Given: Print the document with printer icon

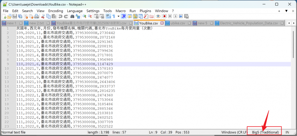Looking at the screenshot, I should pyautogui.click(x=37, y=16).
